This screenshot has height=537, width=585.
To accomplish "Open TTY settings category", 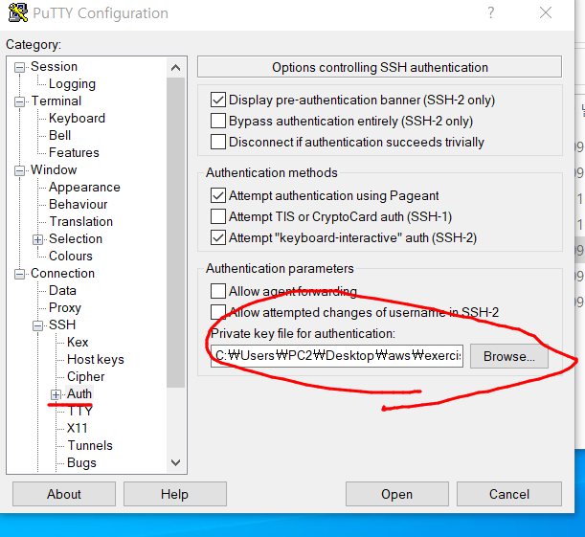I will (79, 411).
